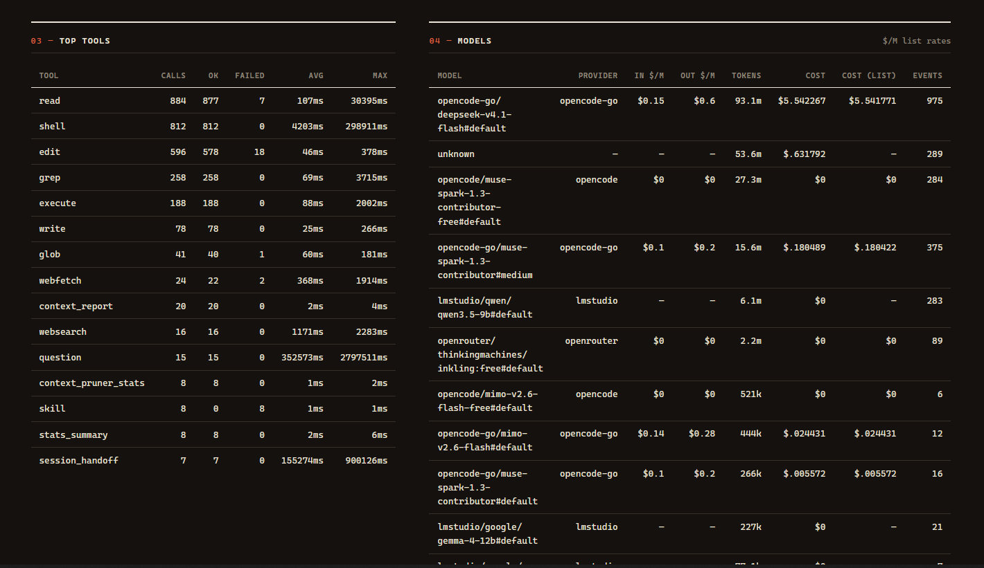Click the 'stats_summary' tool name
The height and width of the screenshot is (568, 984).
73,435
